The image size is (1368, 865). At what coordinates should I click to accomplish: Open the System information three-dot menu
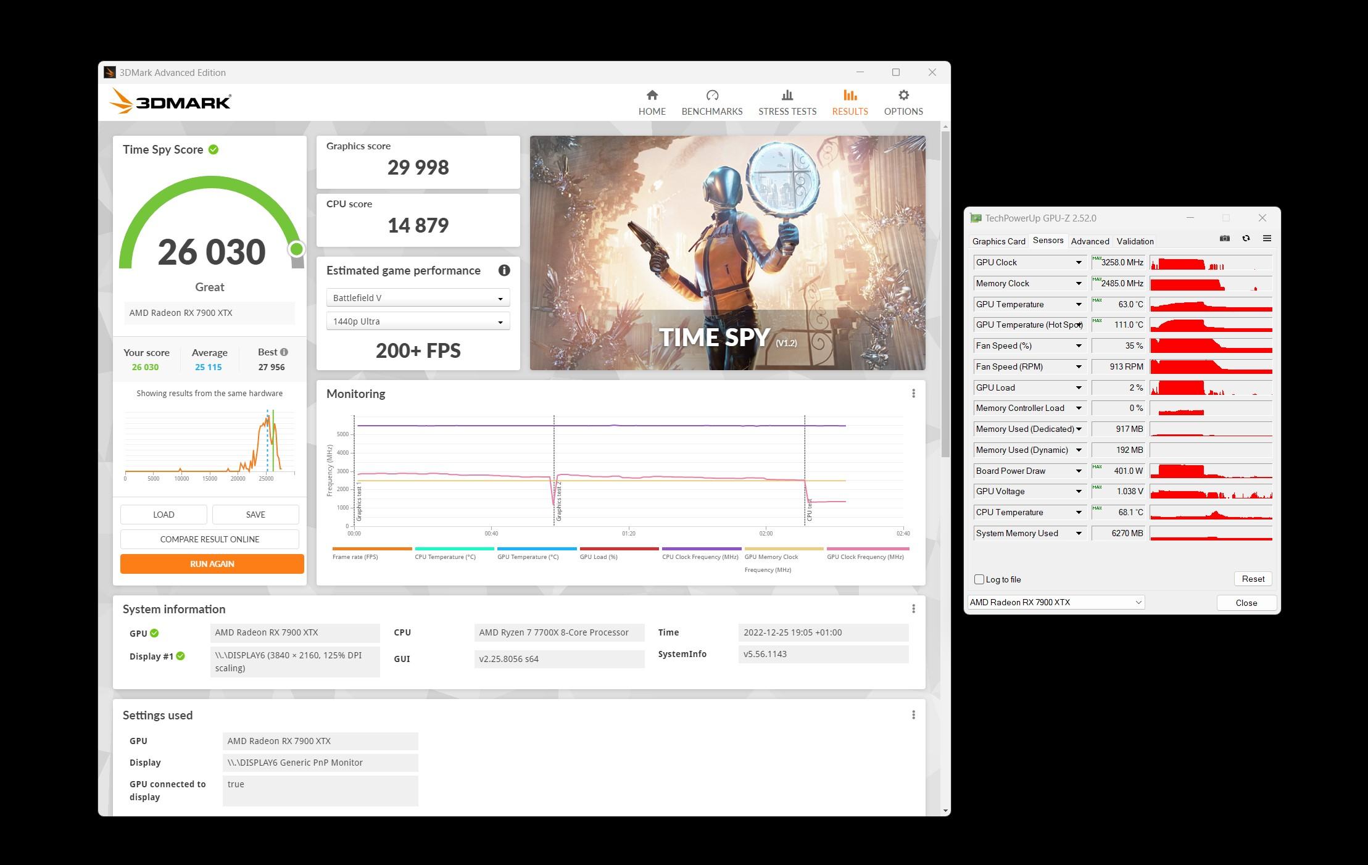click(x=913, y=609)
